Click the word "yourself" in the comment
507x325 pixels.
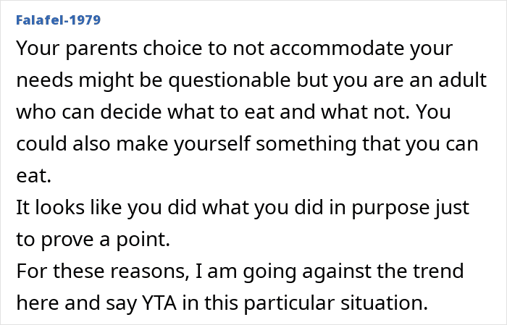tap(212, 144)
